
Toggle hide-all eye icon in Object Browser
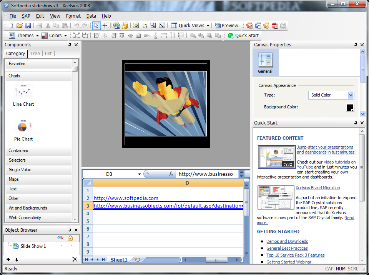pyautogui.click(x=60, y=238)
